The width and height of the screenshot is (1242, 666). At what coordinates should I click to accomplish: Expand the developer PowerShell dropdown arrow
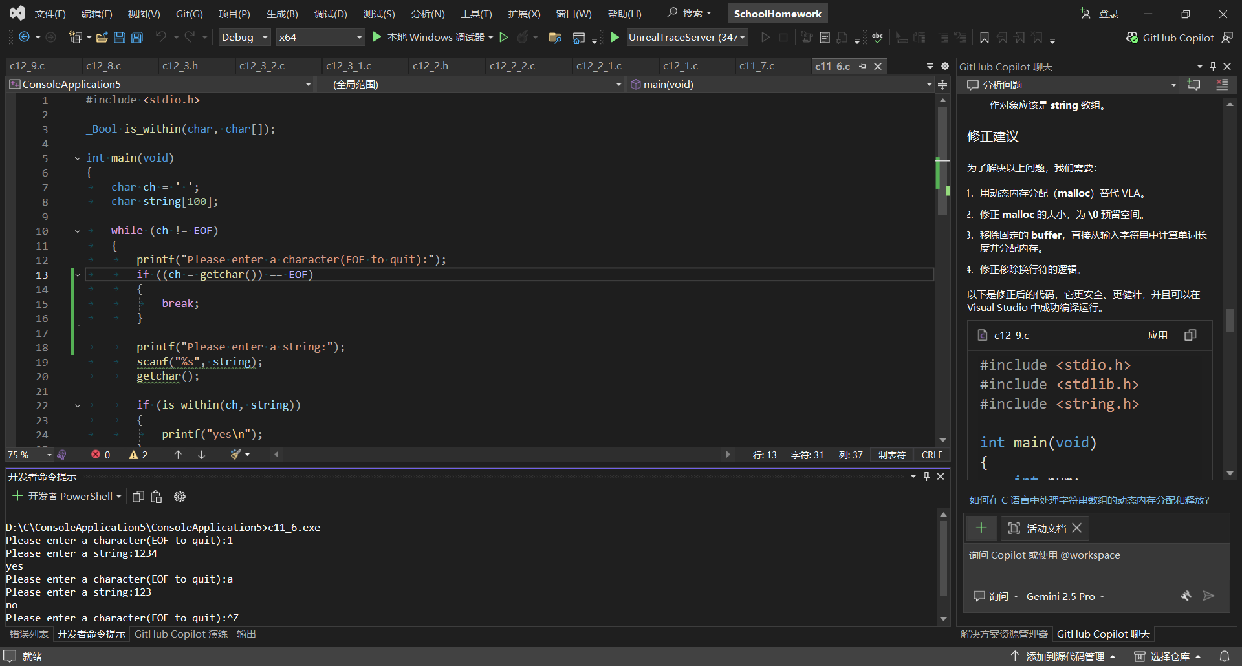[119, 497]
